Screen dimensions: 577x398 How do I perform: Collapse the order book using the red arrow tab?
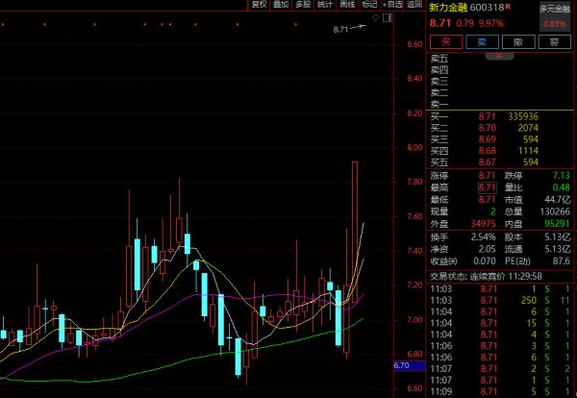499,56
